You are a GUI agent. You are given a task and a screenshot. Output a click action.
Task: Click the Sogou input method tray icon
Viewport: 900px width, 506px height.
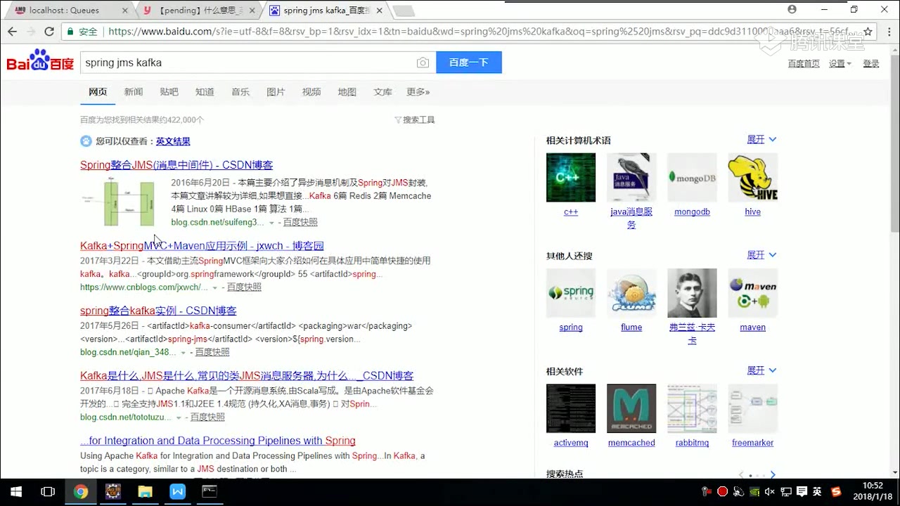coord(836,492)
